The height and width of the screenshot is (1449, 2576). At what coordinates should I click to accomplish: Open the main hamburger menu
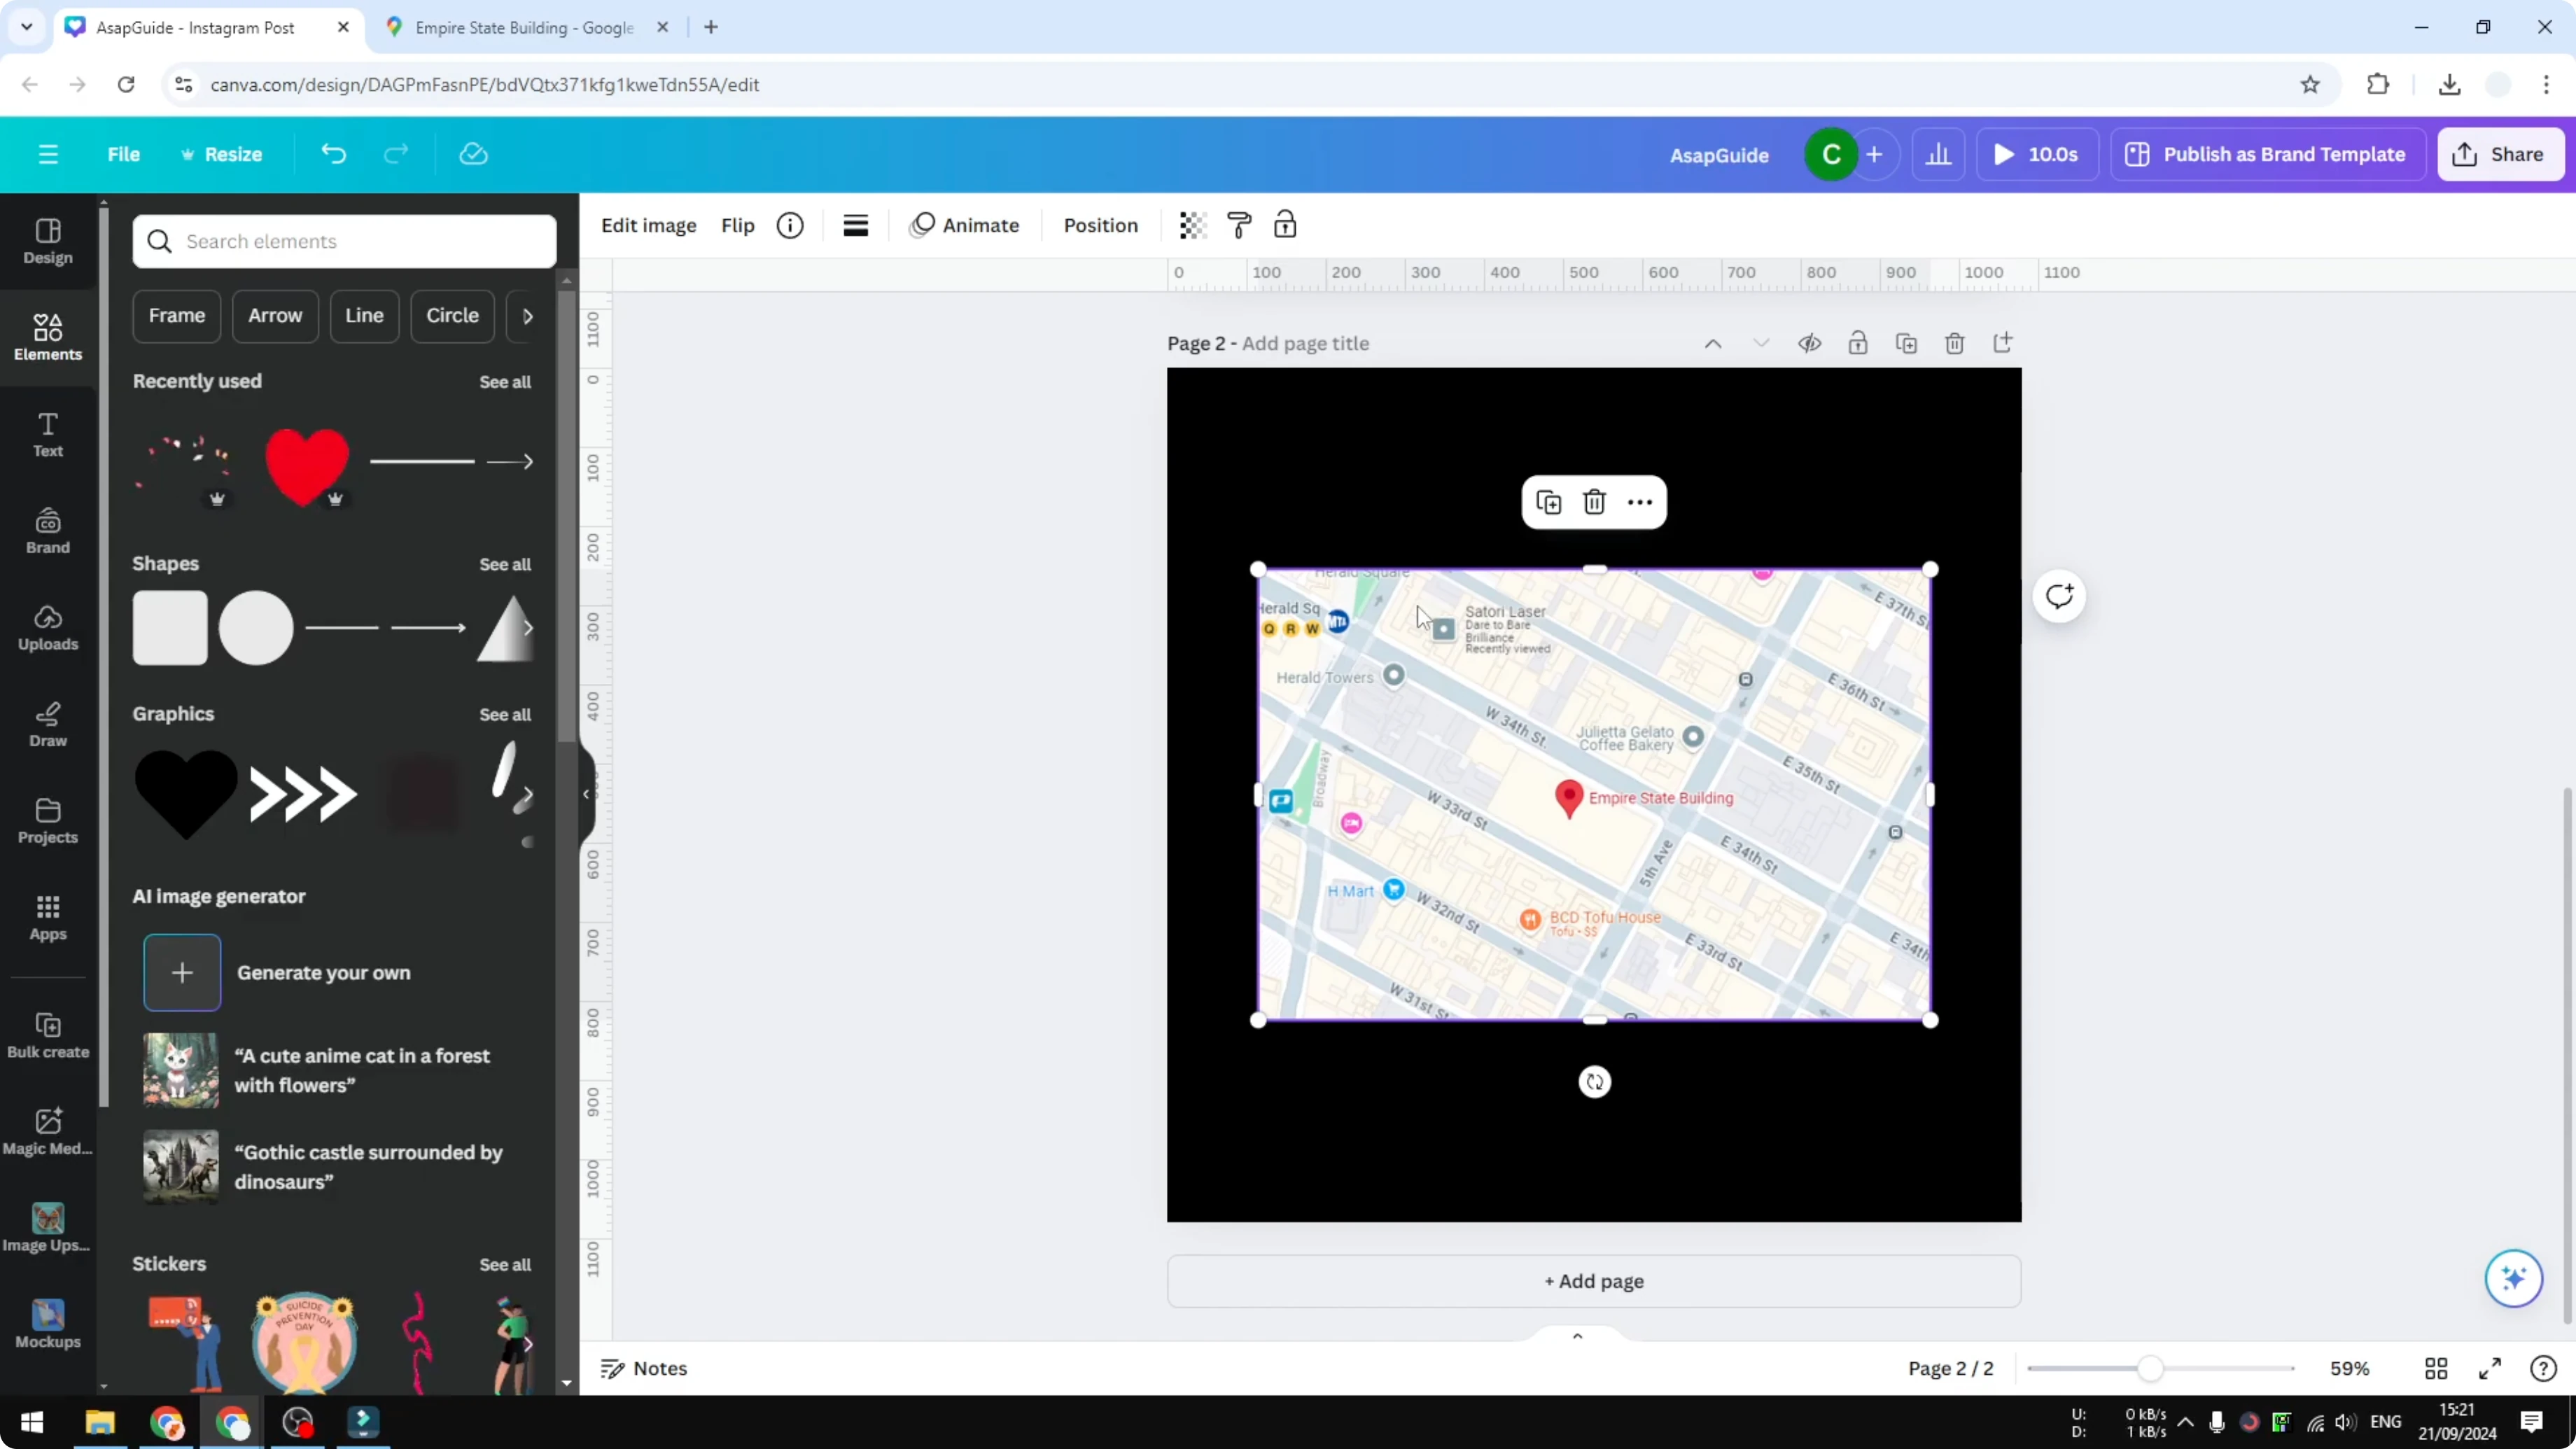[48, 154]
